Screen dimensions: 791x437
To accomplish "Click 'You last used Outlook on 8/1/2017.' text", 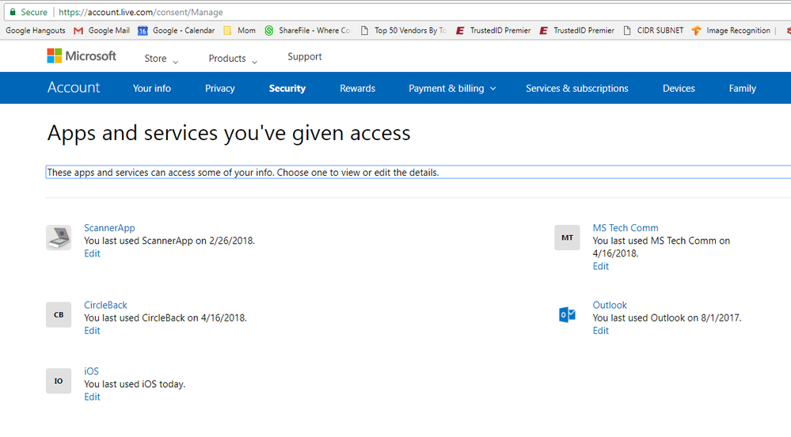I will click(x=667, y=318).
